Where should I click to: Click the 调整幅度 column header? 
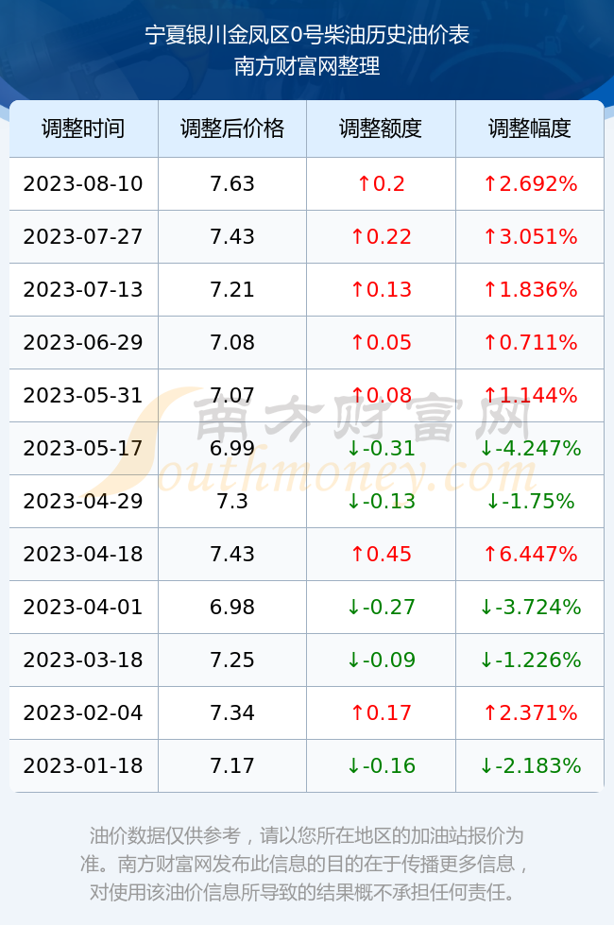point(530,129)
